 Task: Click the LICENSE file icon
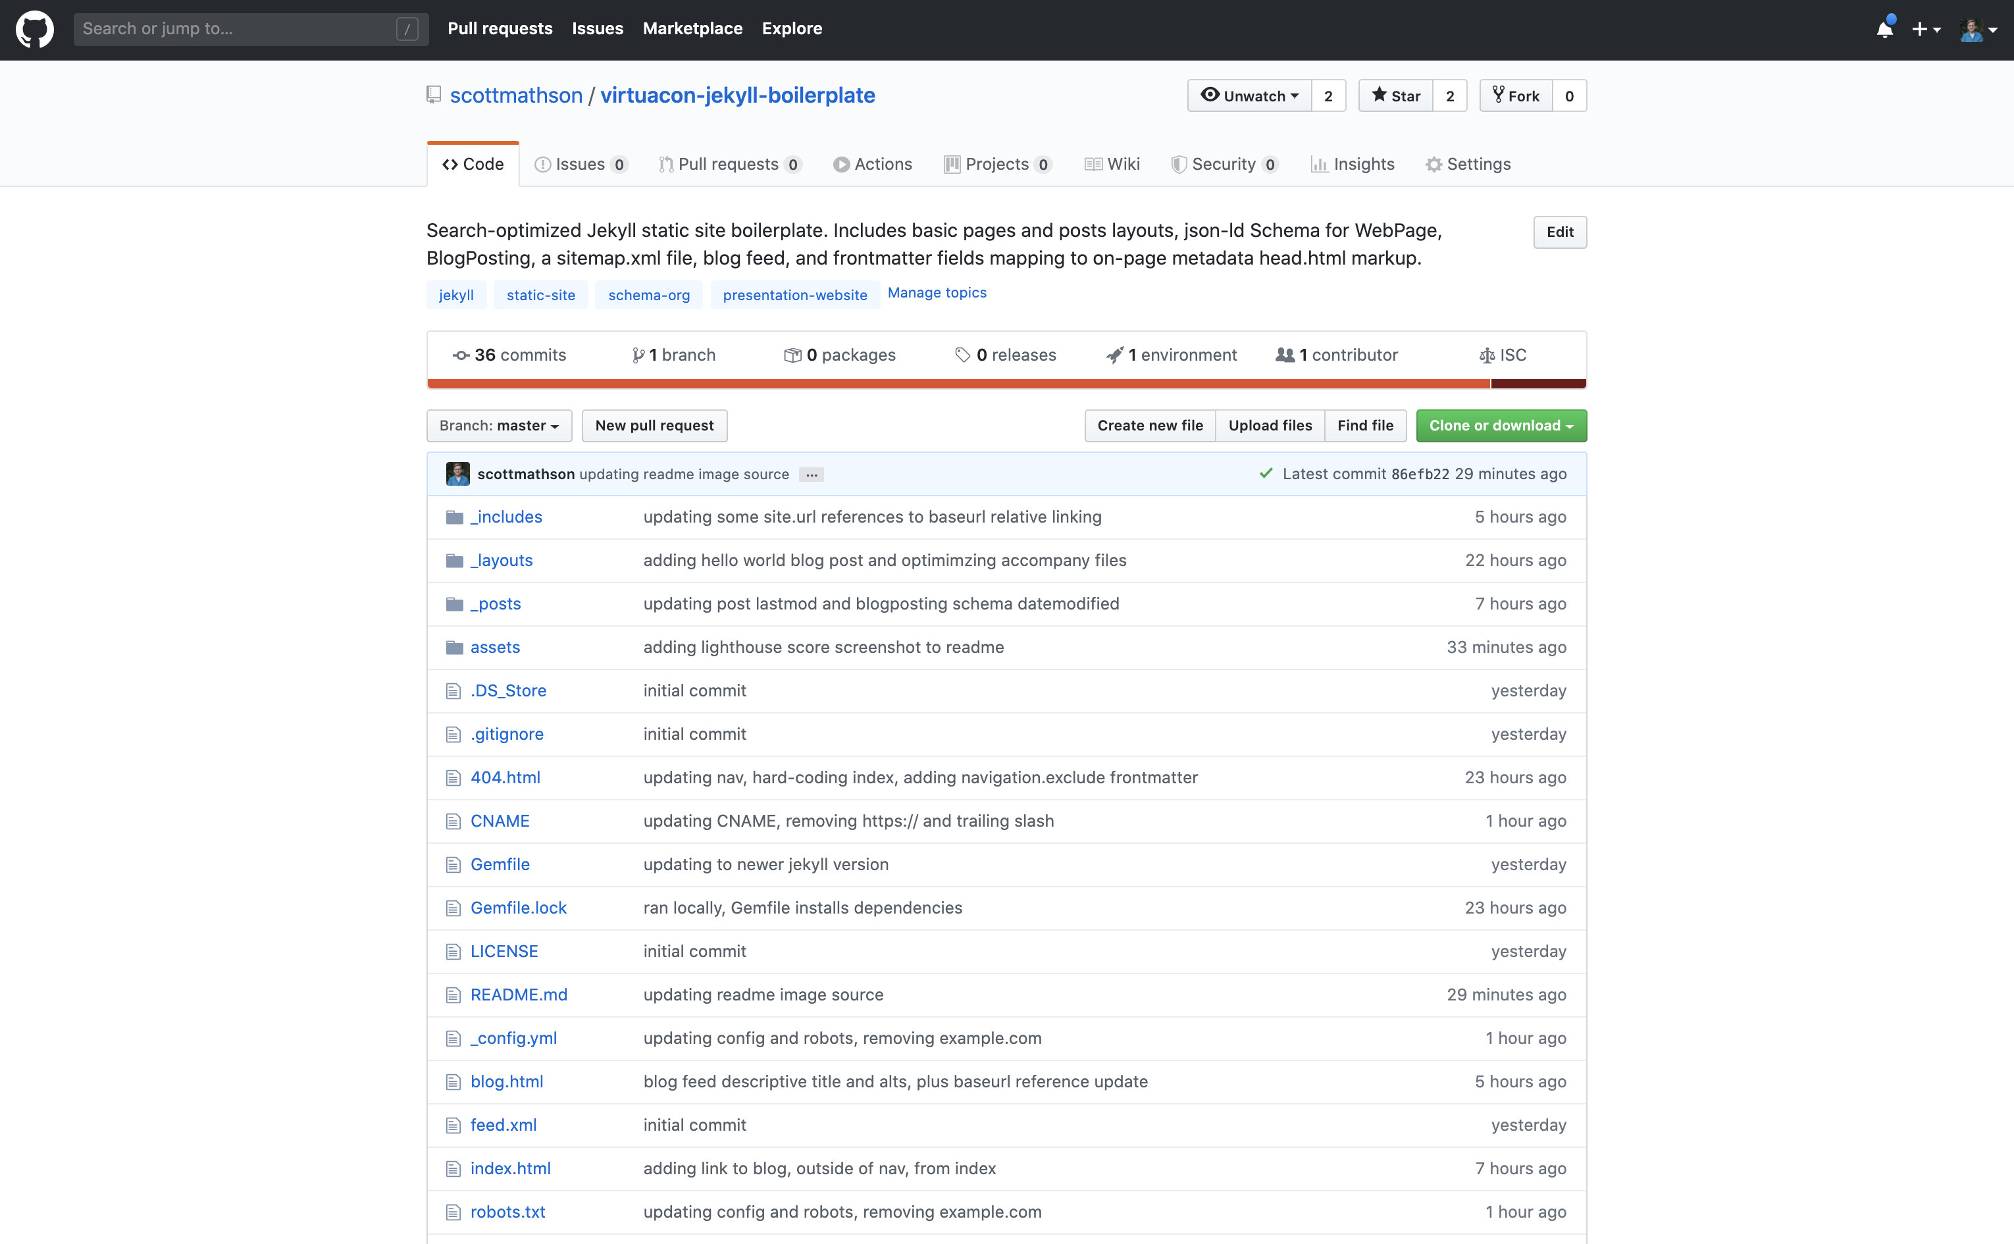click(453, 952)
